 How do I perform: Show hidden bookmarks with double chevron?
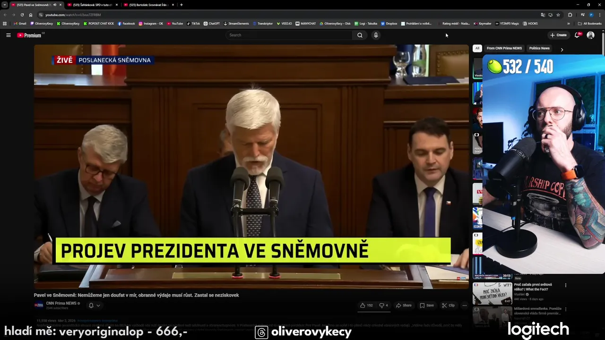(569, 23)
